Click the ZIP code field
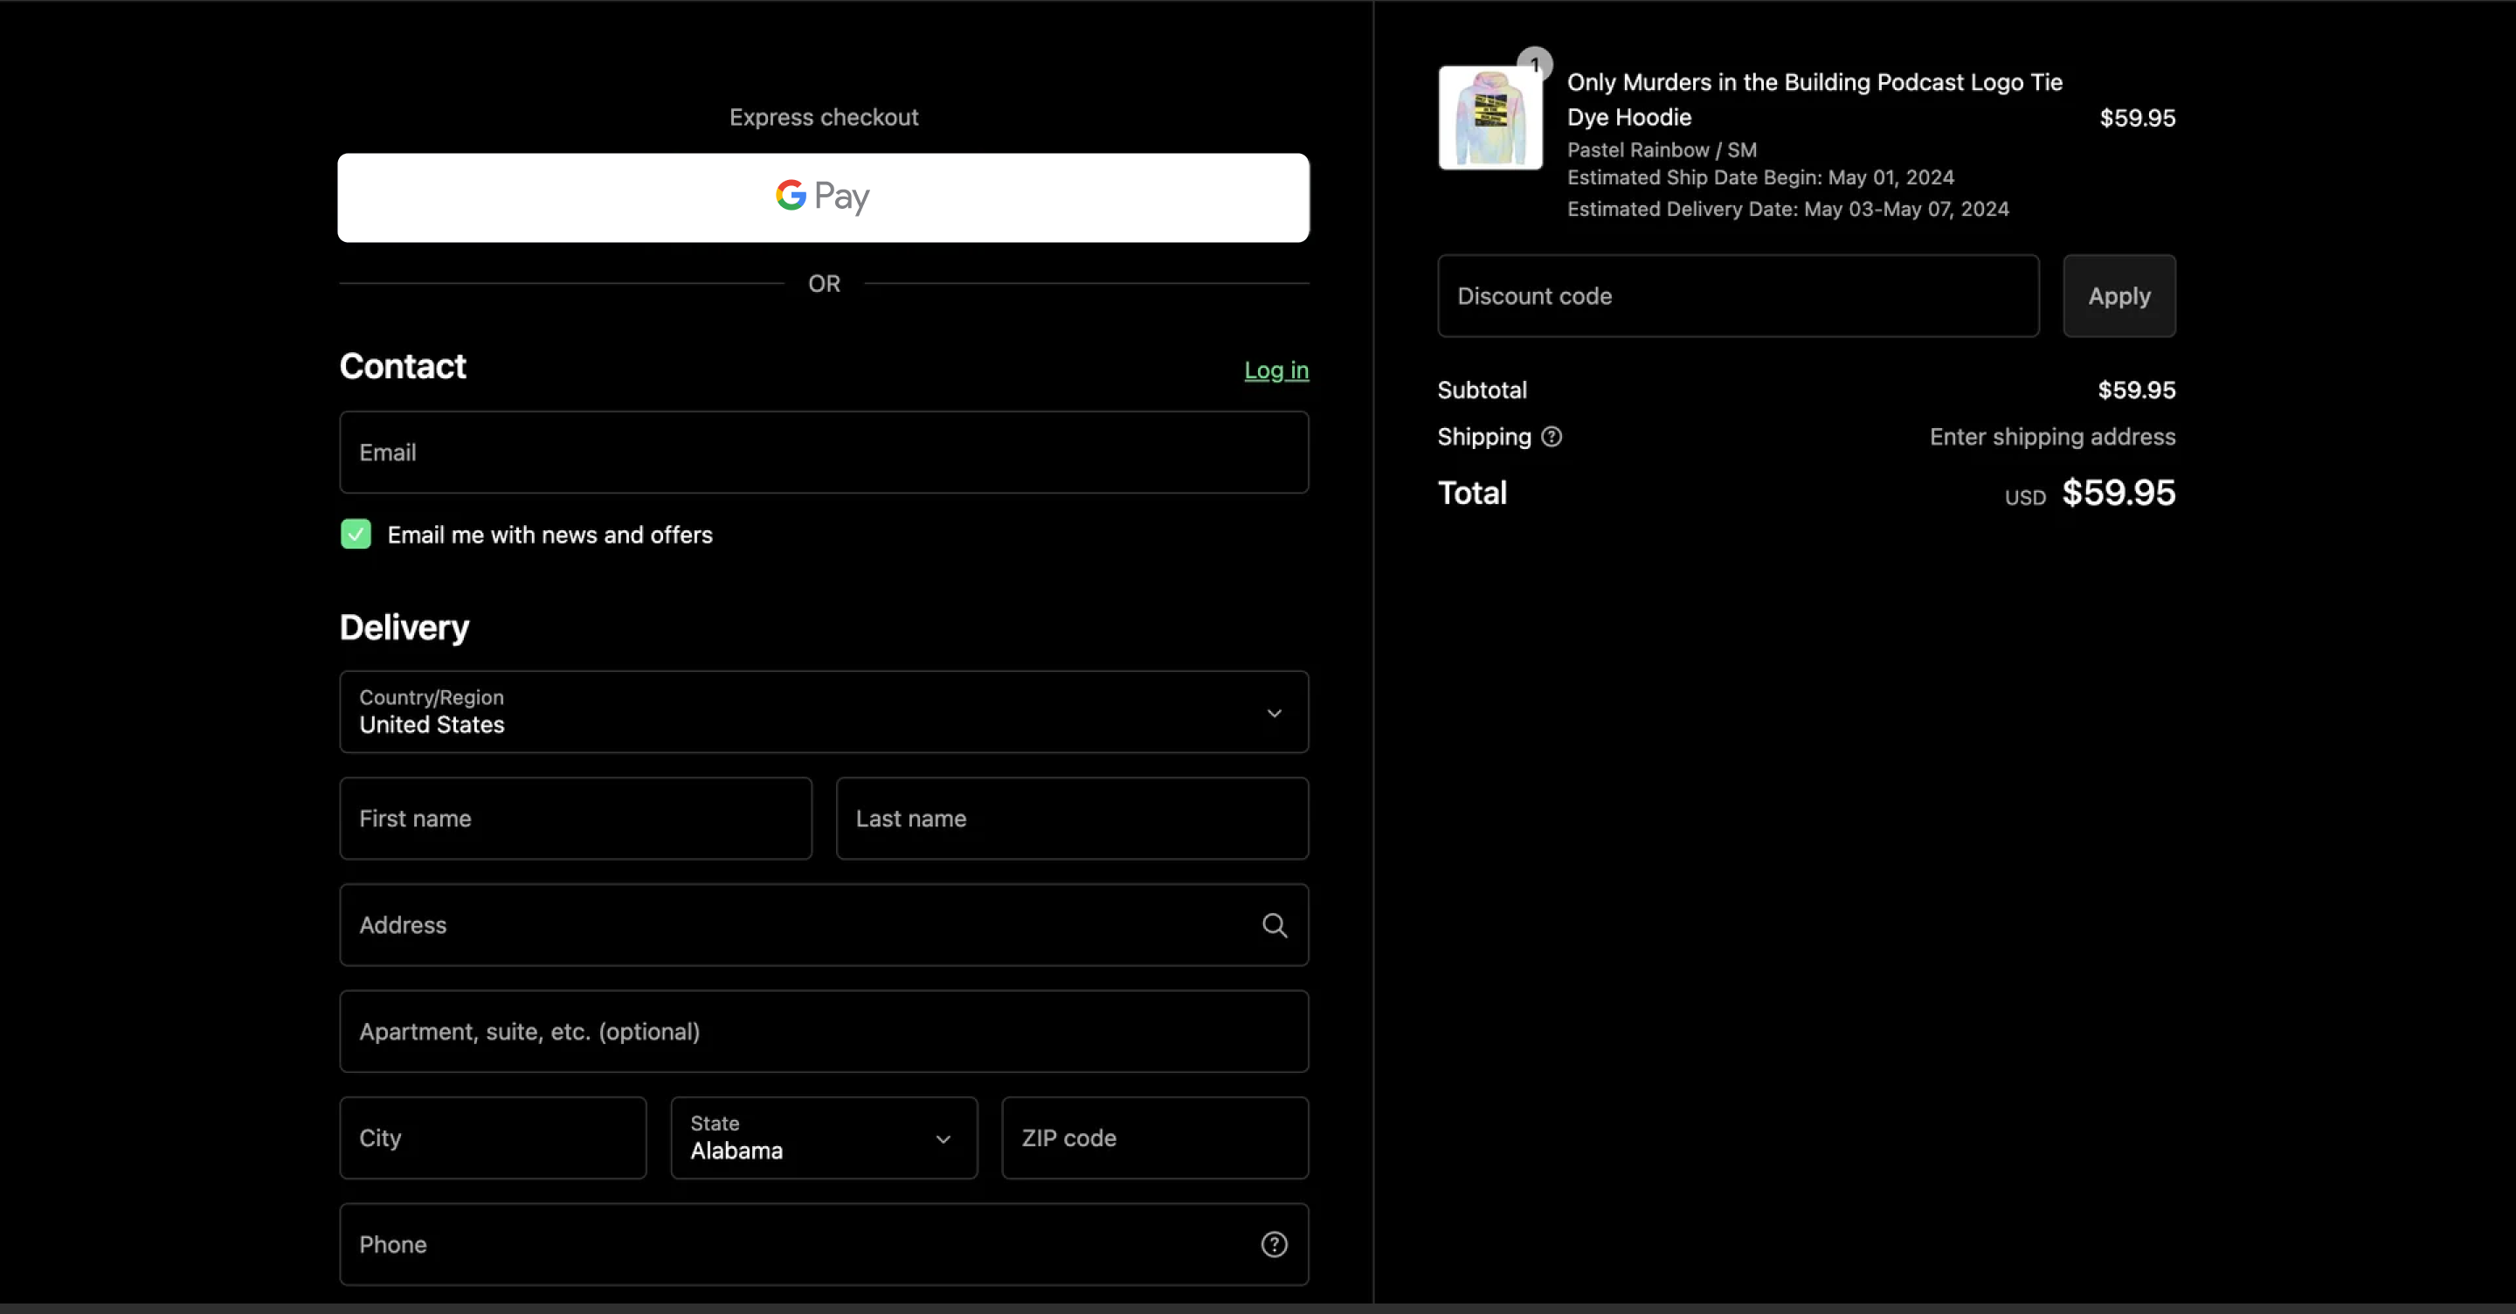The height and width of the screenshot is (1314, 2516). point(1154,1138)
